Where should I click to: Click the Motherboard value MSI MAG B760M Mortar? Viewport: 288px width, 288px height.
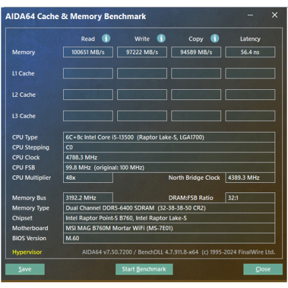[x=169, y=228]
